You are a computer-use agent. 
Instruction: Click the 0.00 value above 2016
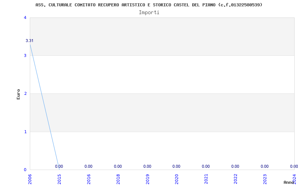click(88, 166)
